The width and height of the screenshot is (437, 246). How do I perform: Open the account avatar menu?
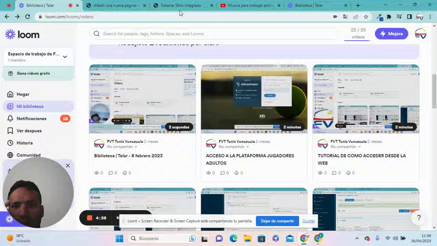421,34
